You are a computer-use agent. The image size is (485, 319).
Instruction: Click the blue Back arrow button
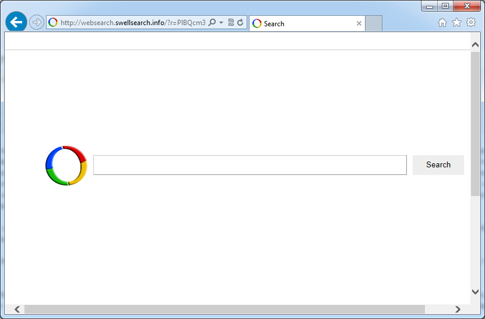coord(16,22)
